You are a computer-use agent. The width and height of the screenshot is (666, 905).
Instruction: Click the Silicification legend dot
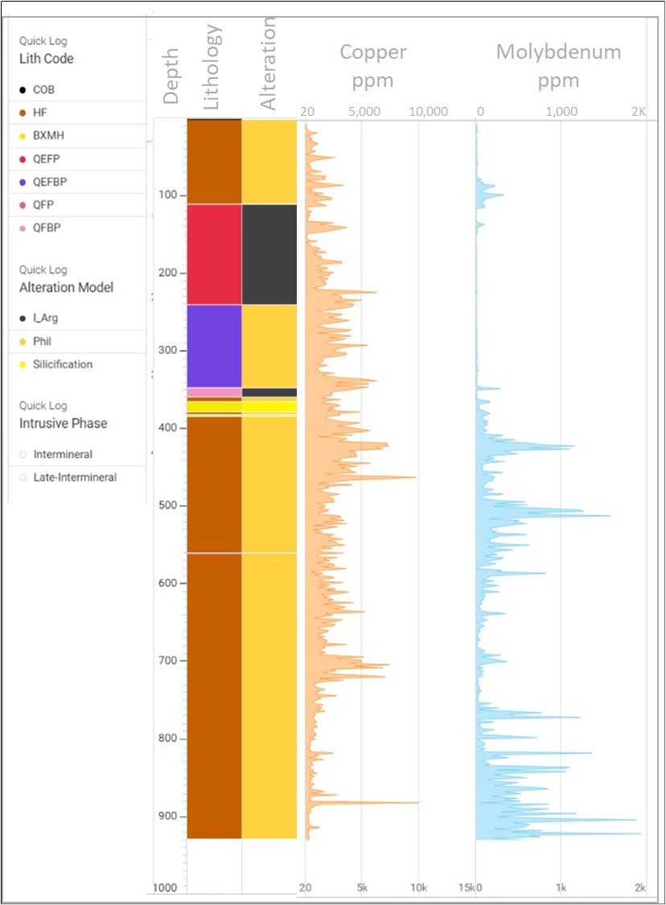pos(23,364)
